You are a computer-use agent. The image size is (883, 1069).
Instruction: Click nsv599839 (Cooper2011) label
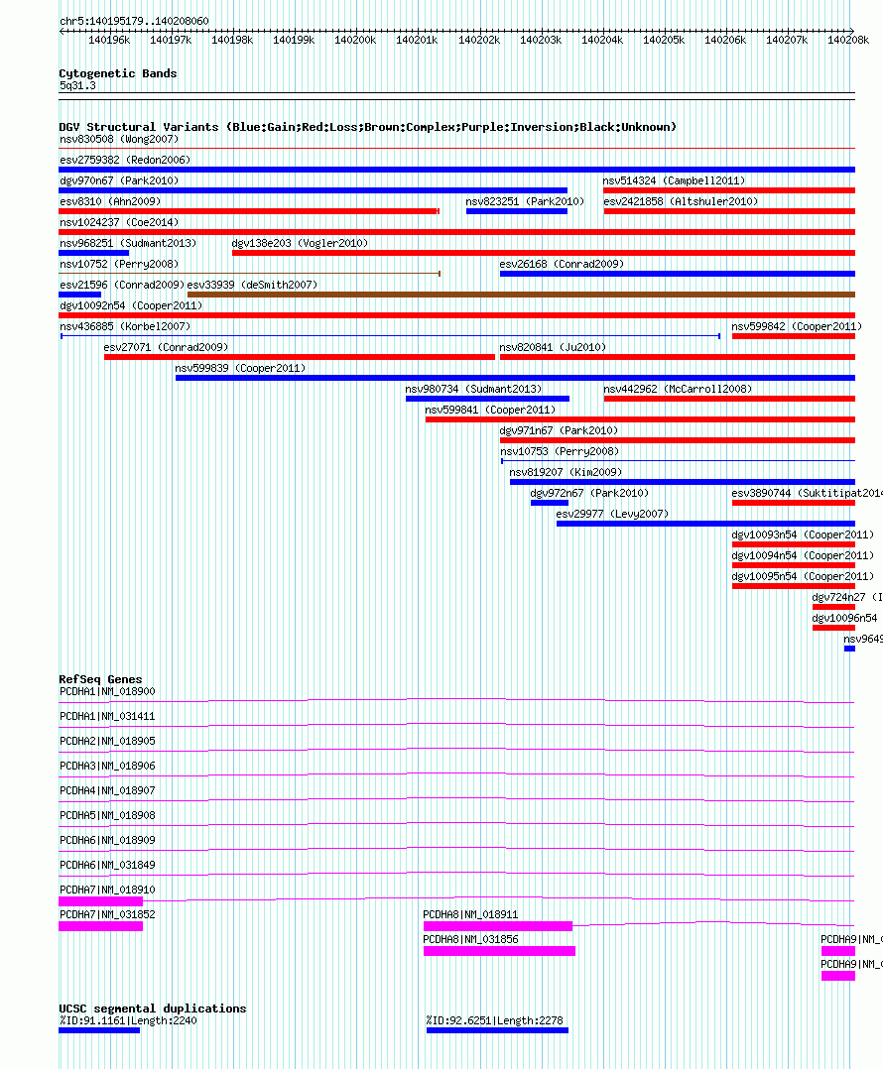240,368
